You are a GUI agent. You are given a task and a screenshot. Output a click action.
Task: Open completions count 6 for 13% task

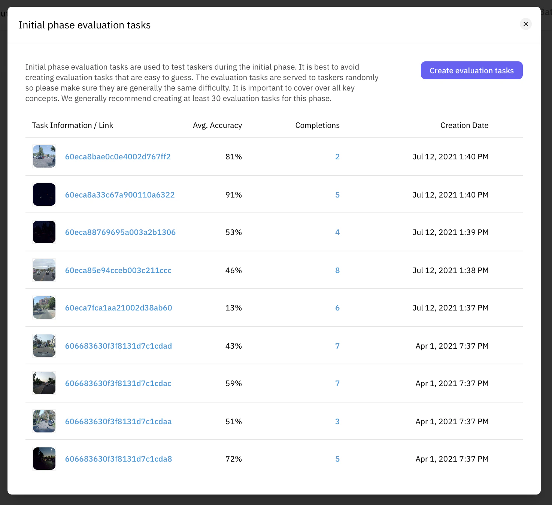point(337,308)
